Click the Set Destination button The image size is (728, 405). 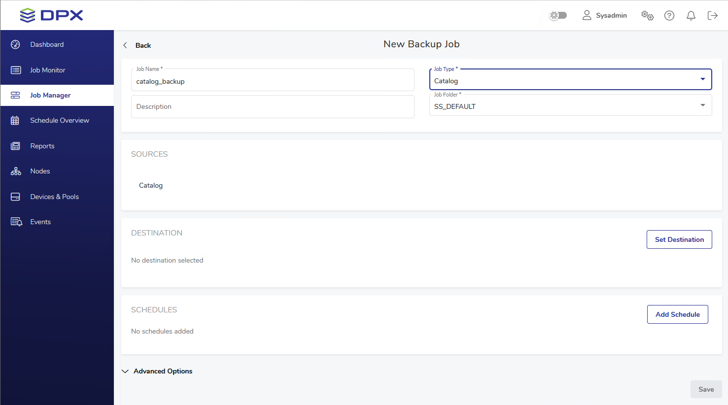(x=679, y=239)
